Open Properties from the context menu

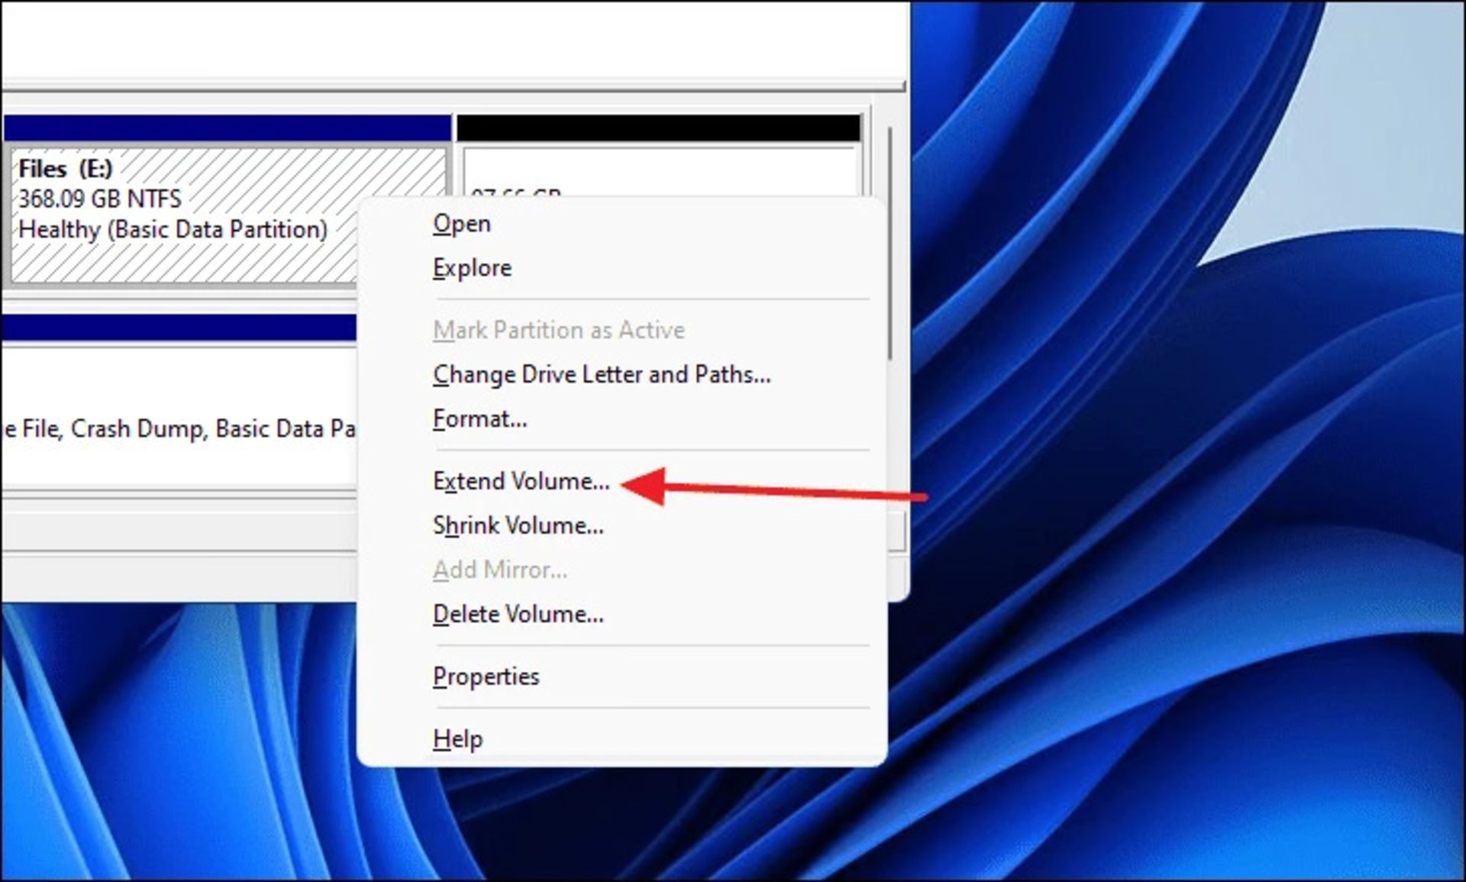(486, 677)
